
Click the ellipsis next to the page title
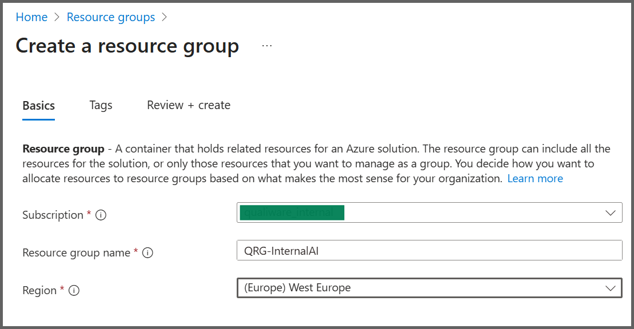point(266,45)
